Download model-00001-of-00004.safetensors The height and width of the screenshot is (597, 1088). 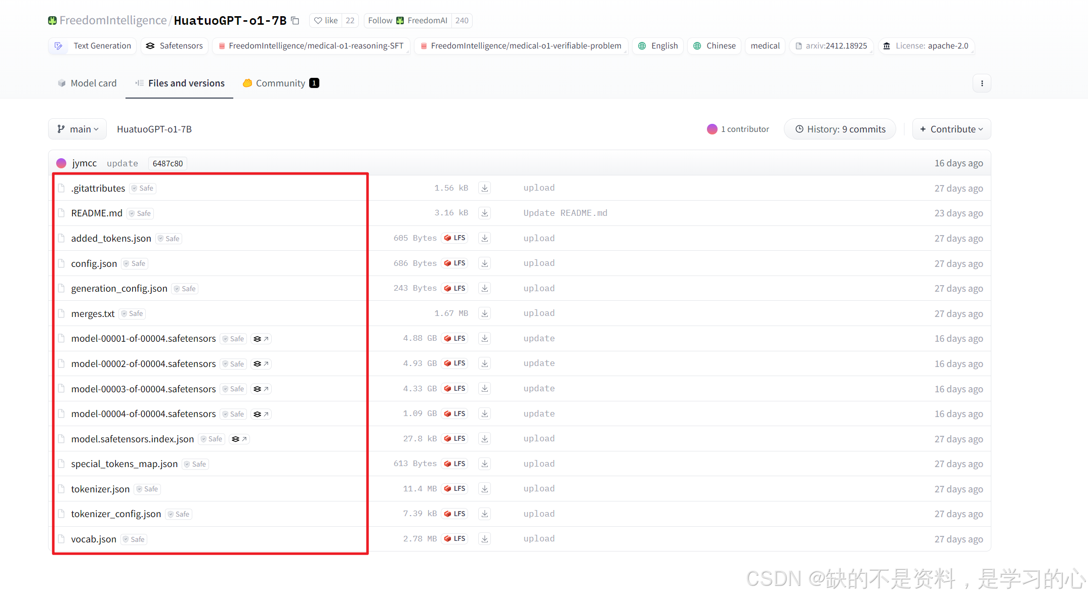click(485, 339)
